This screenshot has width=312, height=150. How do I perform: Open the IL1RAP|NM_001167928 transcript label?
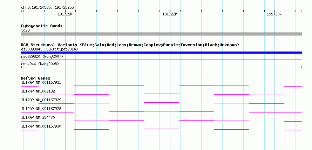point(41,109)
